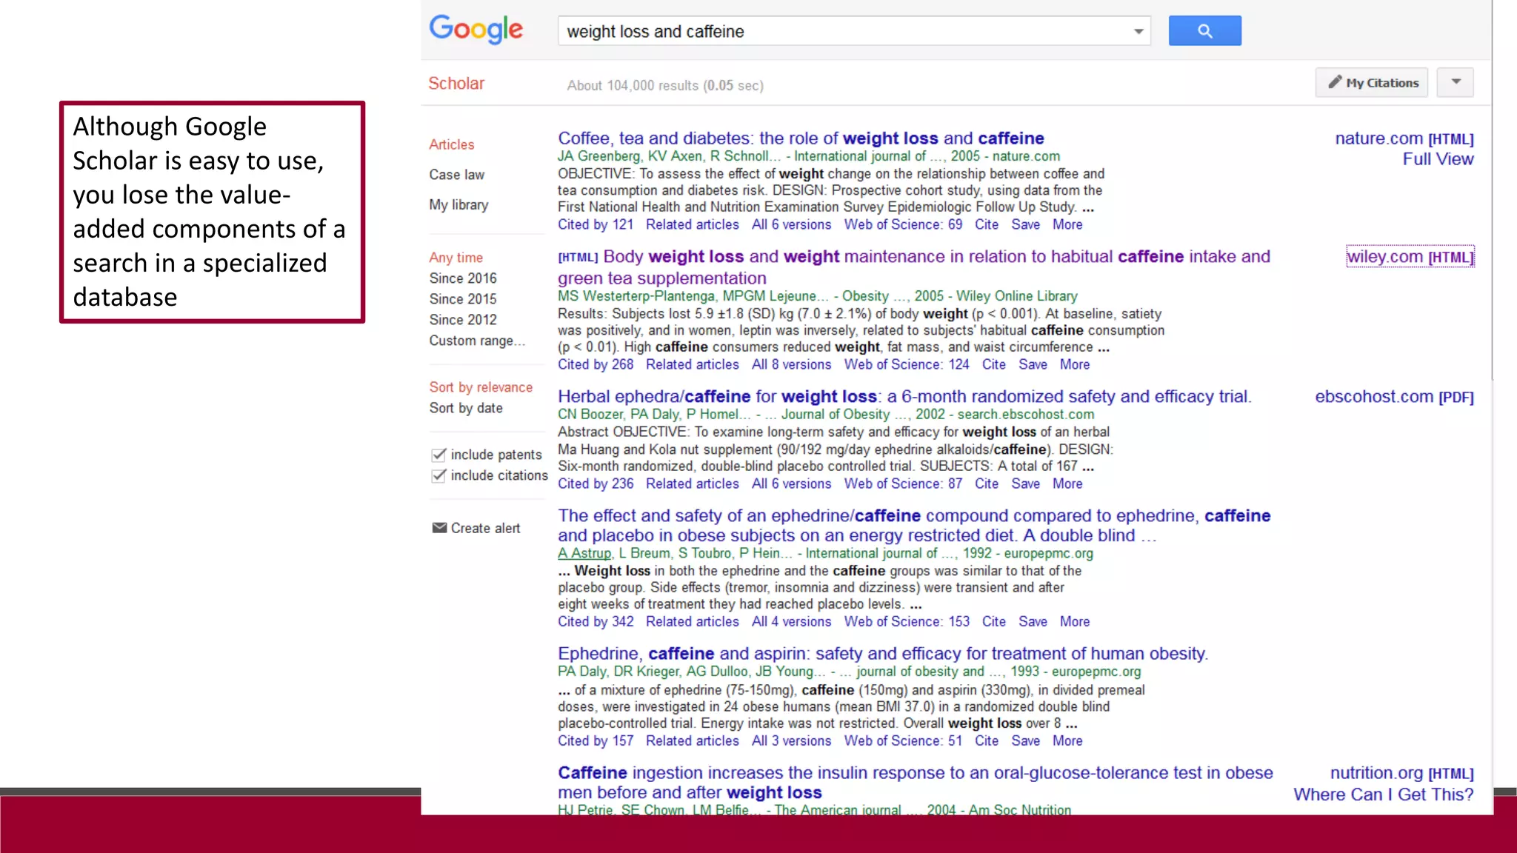Click Save for the Herbal ephedra result
This screenshot has height=853, width=1517.
point(1025,484)
